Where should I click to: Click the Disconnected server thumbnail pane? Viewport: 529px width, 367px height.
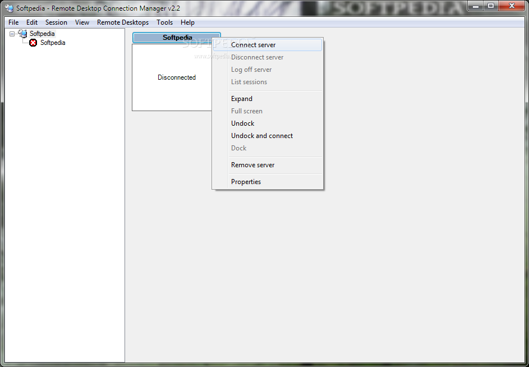172,77
